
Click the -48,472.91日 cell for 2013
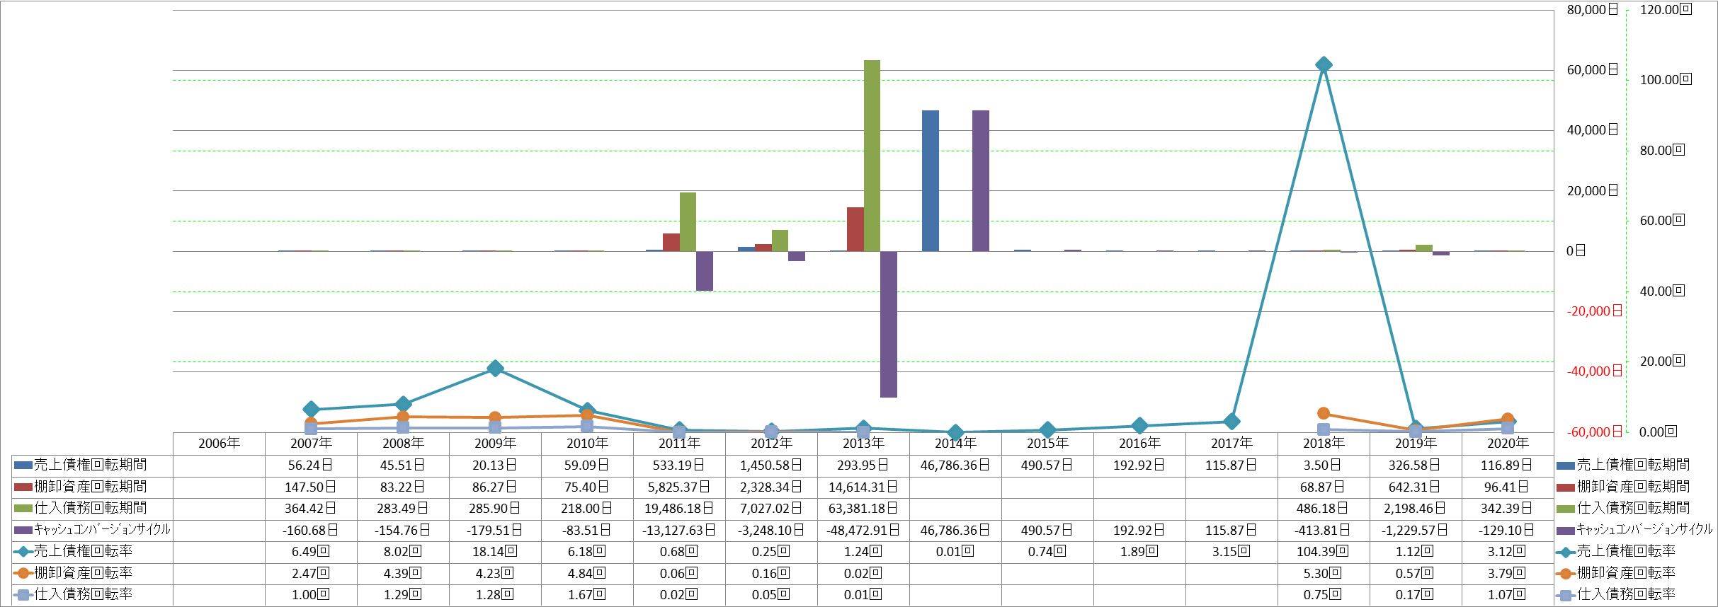tap(863, 530)
